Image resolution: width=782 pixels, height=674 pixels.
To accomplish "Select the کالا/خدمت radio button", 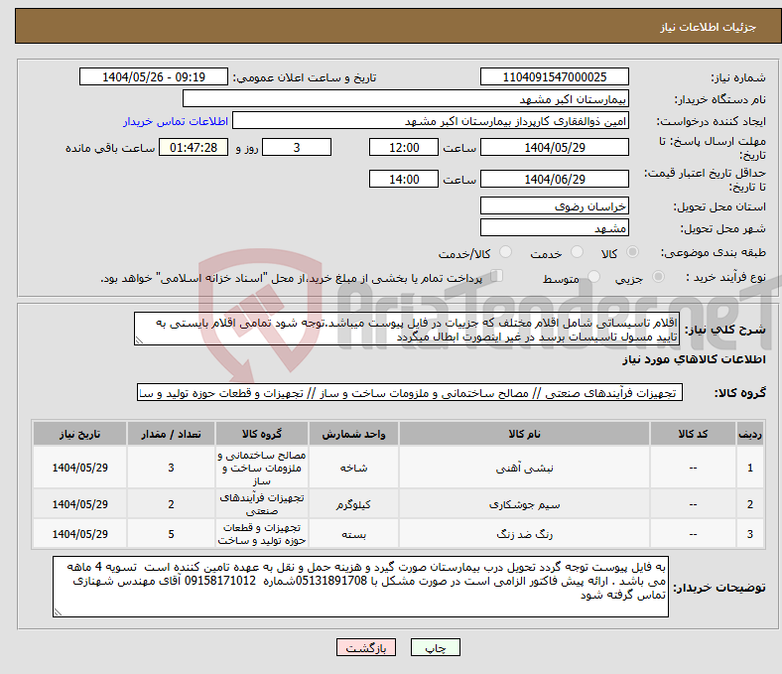I will 506,252.
